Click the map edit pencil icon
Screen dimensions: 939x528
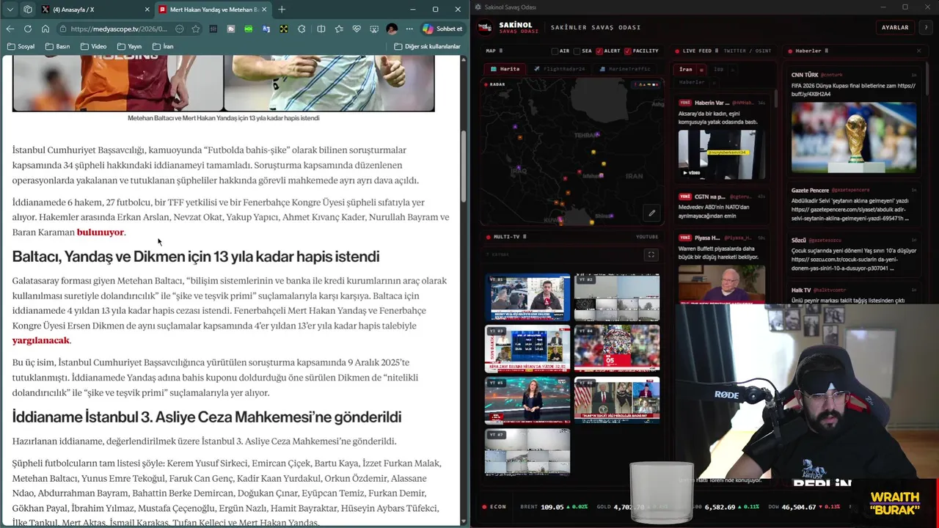651,213
